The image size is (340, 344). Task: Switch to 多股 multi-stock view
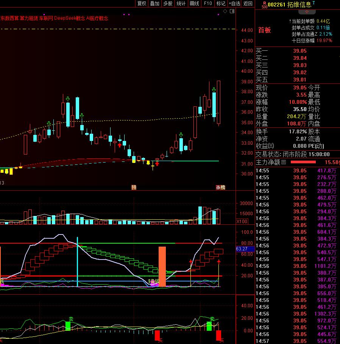click(x=168, y=3)
